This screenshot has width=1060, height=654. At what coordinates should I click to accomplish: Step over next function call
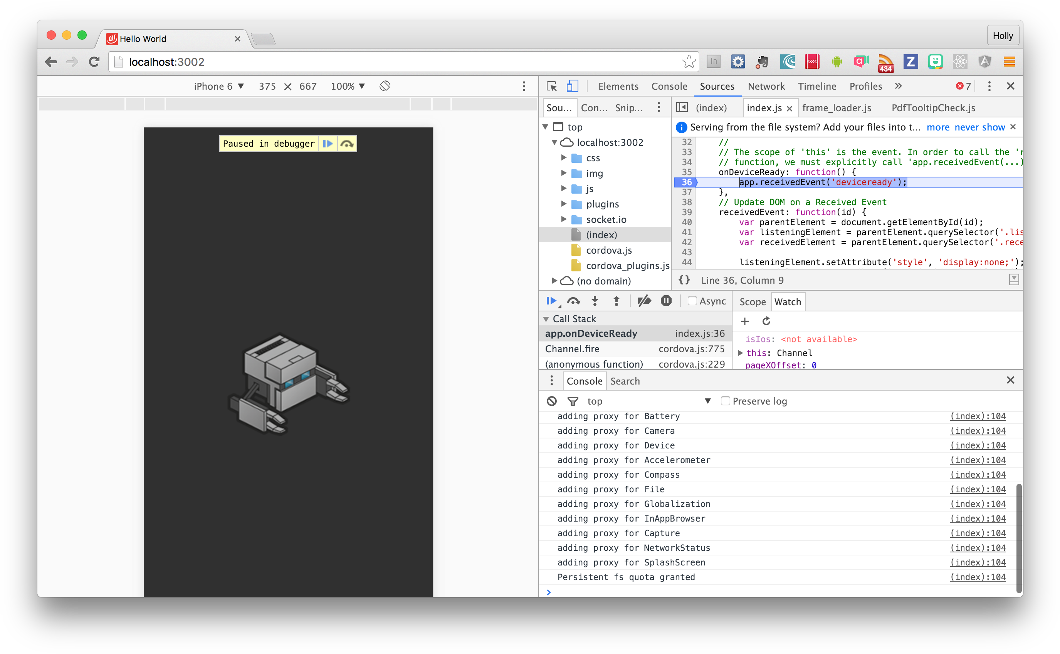tap(573, 301)
